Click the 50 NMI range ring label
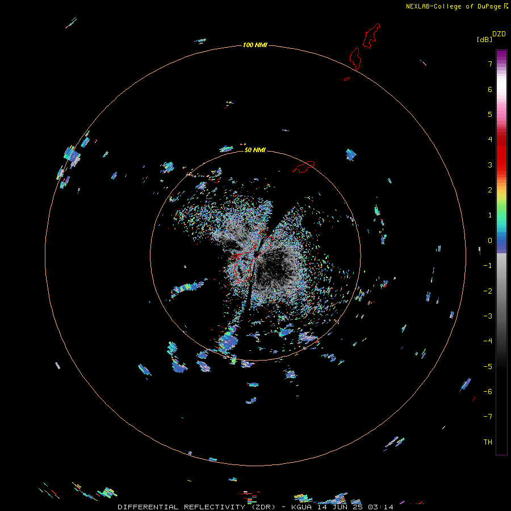This screenshot has height=511, width=511. [255, 150]
